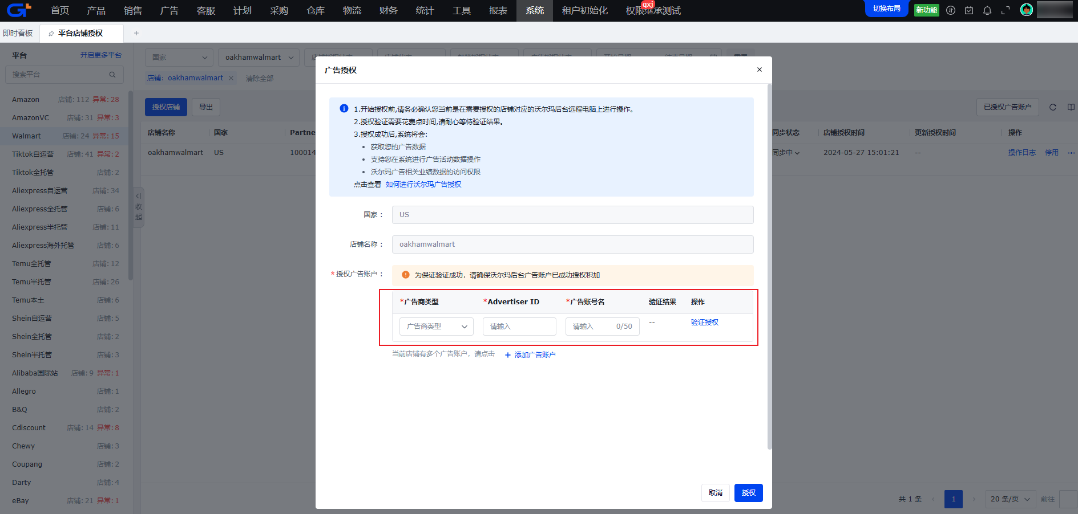This screenshot has height=514, width=1078.
Task: Click 取消 button in dialog
Action: [x=716, y=493]
